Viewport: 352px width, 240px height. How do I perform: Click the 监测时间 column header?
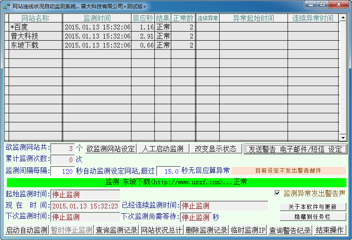pyautogui.click(x=97, y=18)
